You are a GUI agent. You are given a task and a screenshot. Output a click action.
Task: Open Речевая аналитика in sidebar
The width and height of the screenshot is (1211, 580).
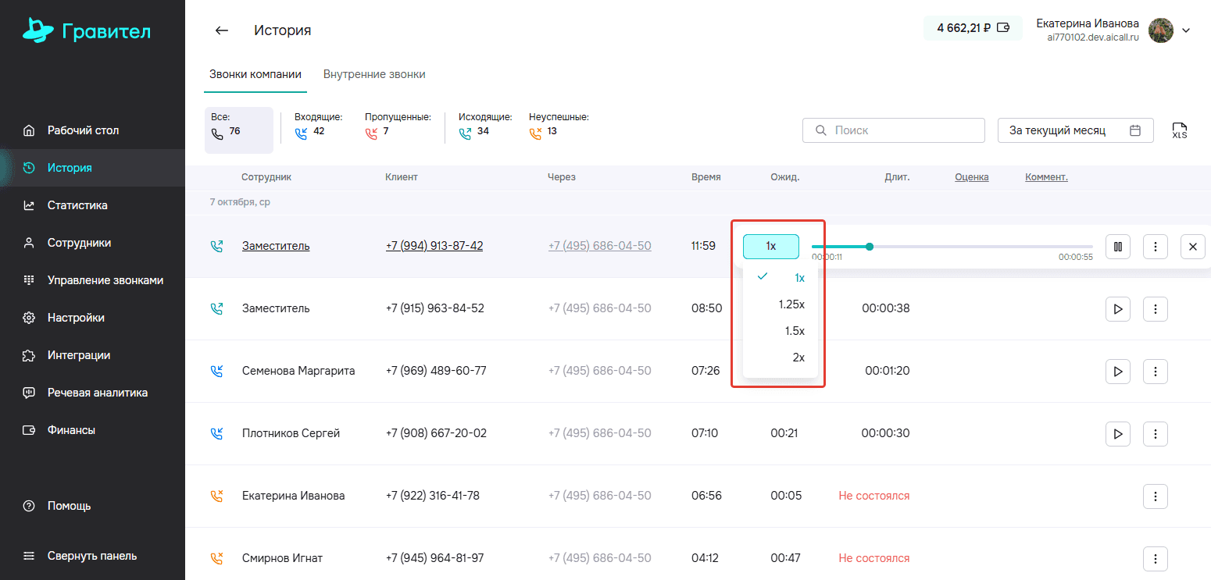(92, 393)
